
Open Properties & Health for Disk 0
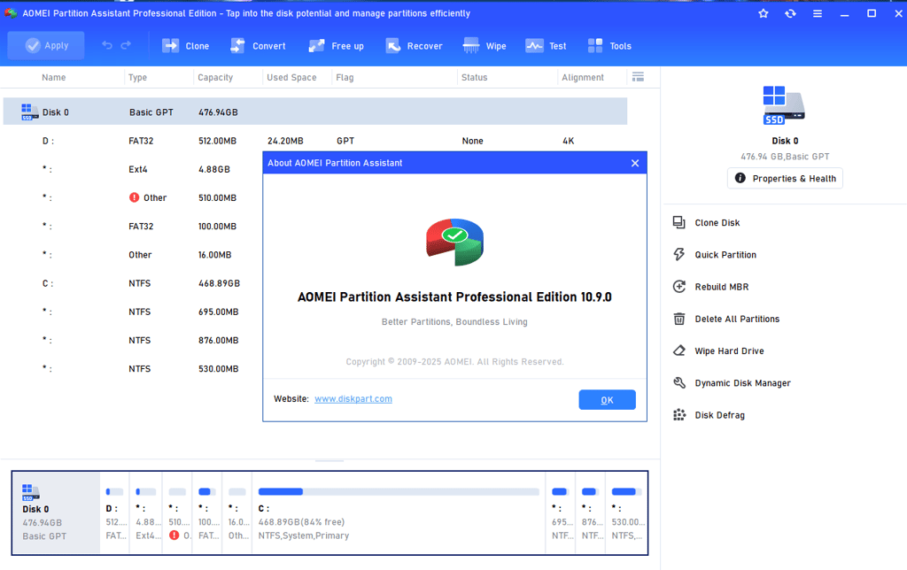pyautogui.click(x=785, y=178)
